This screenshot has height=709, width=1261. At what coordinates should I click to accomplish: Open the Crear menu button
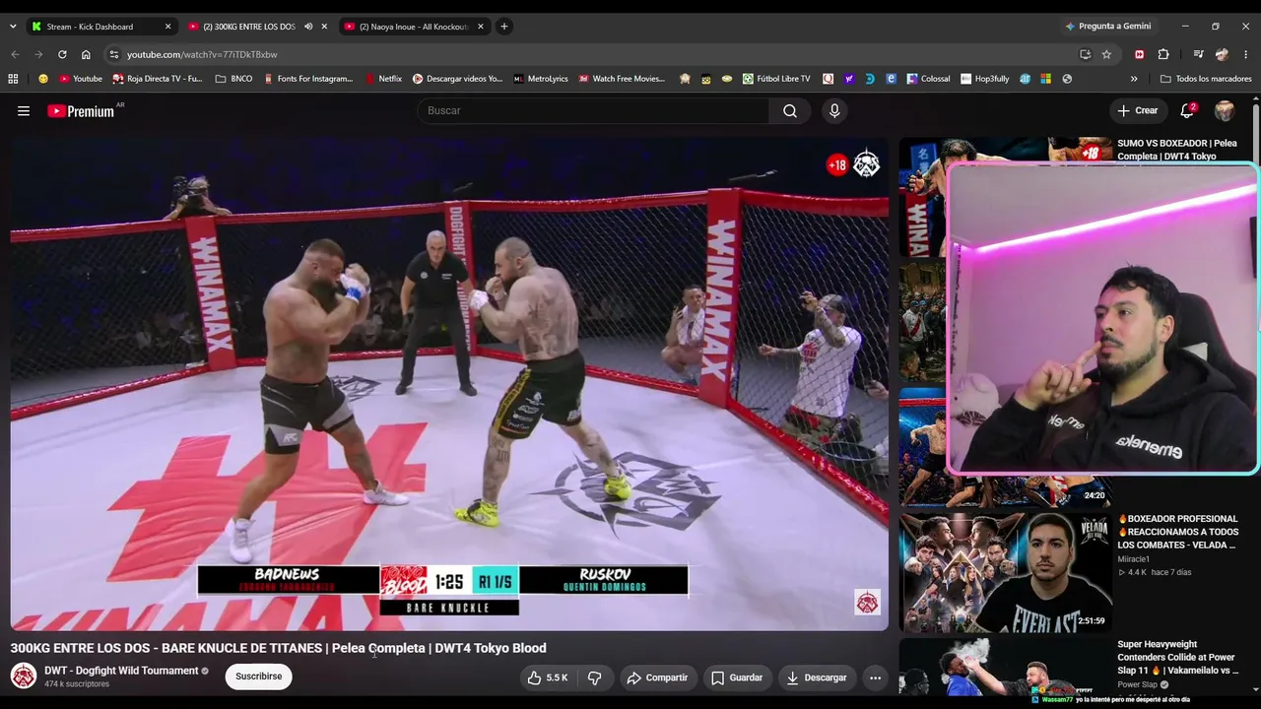click(1137, 111)
